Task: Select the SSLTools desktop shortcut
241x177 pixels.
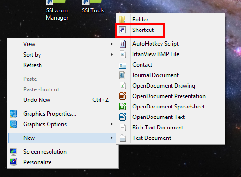Action: pos(93,7)
